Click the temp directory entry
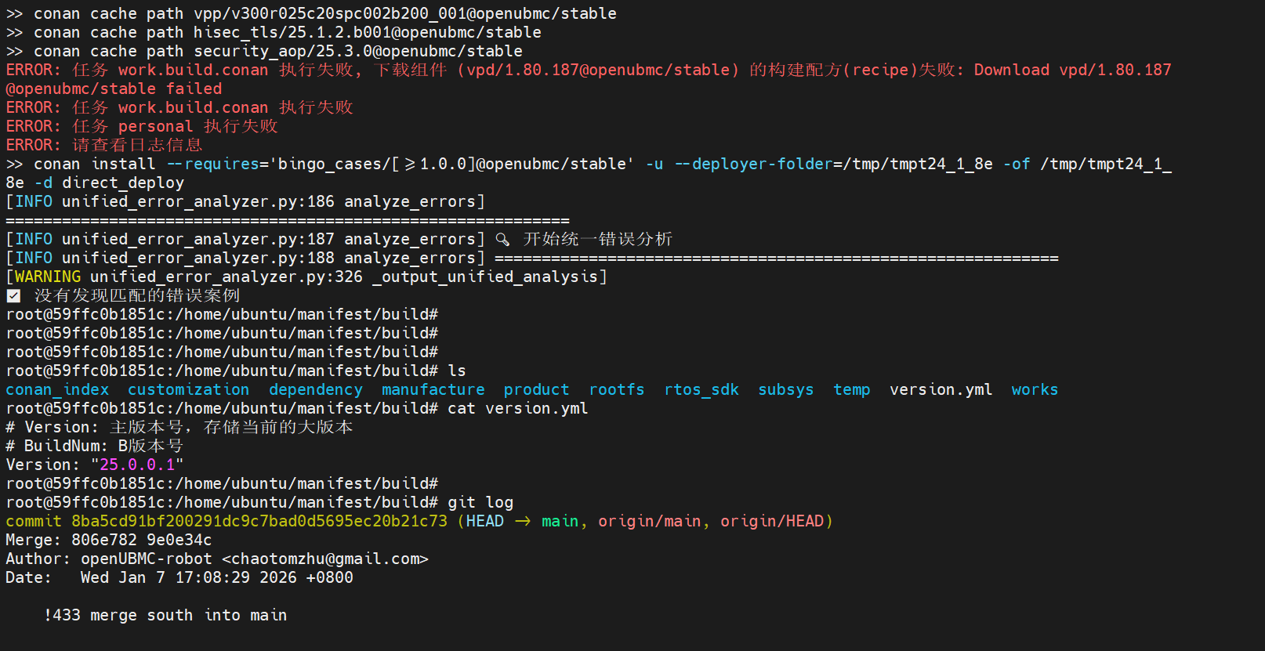Image resolution: width=1265 pixels, height=651 pixels. click(x=852, y=389)
